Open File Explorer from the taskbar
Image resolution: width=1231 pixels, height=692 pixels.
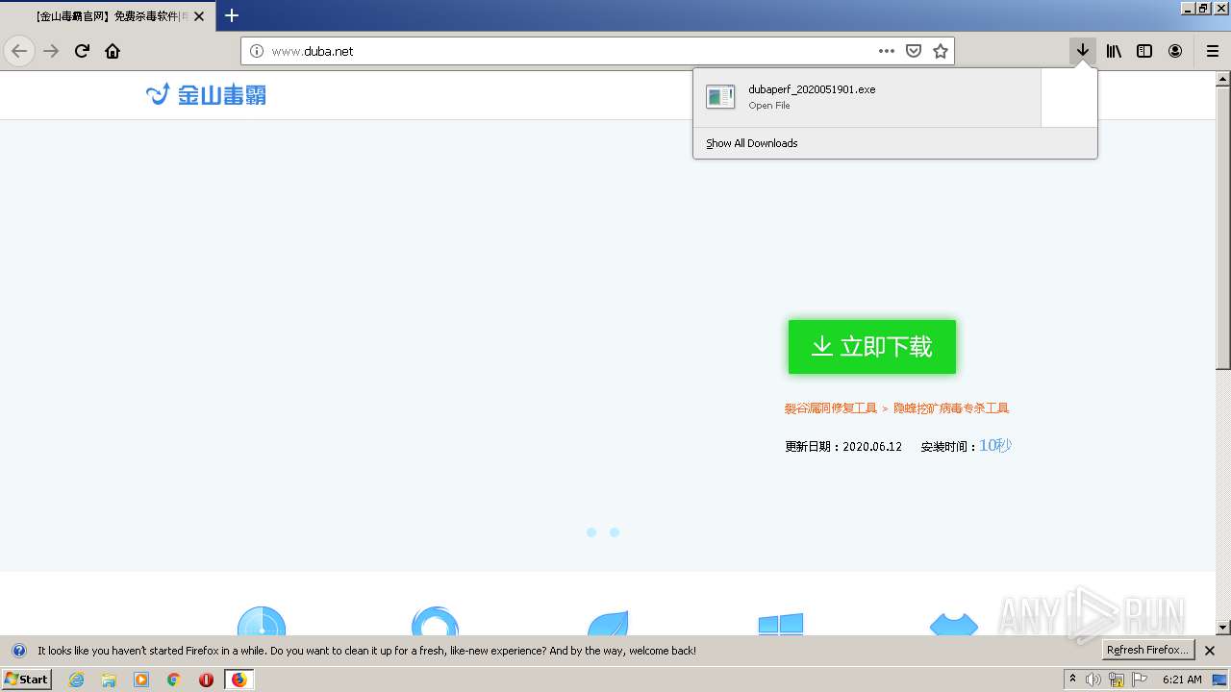[x=109, y=680]
